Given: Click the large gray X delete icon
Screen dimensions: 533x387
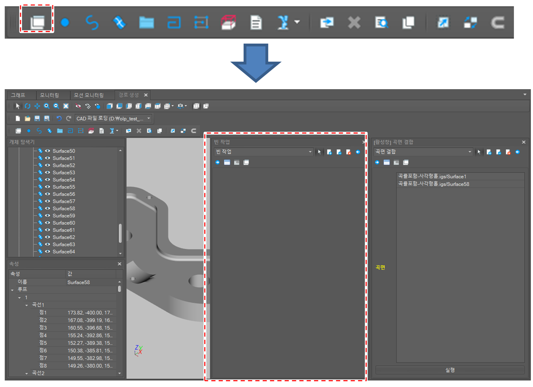Looking at the screenshot, I should (354, 23).
